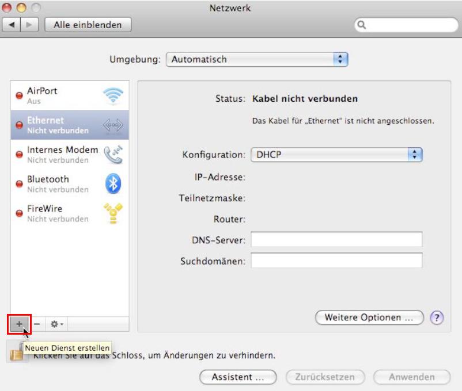Click Zurücksetzen button
The height and width of the screenshot is (391, 462).
tap(325, 377)
